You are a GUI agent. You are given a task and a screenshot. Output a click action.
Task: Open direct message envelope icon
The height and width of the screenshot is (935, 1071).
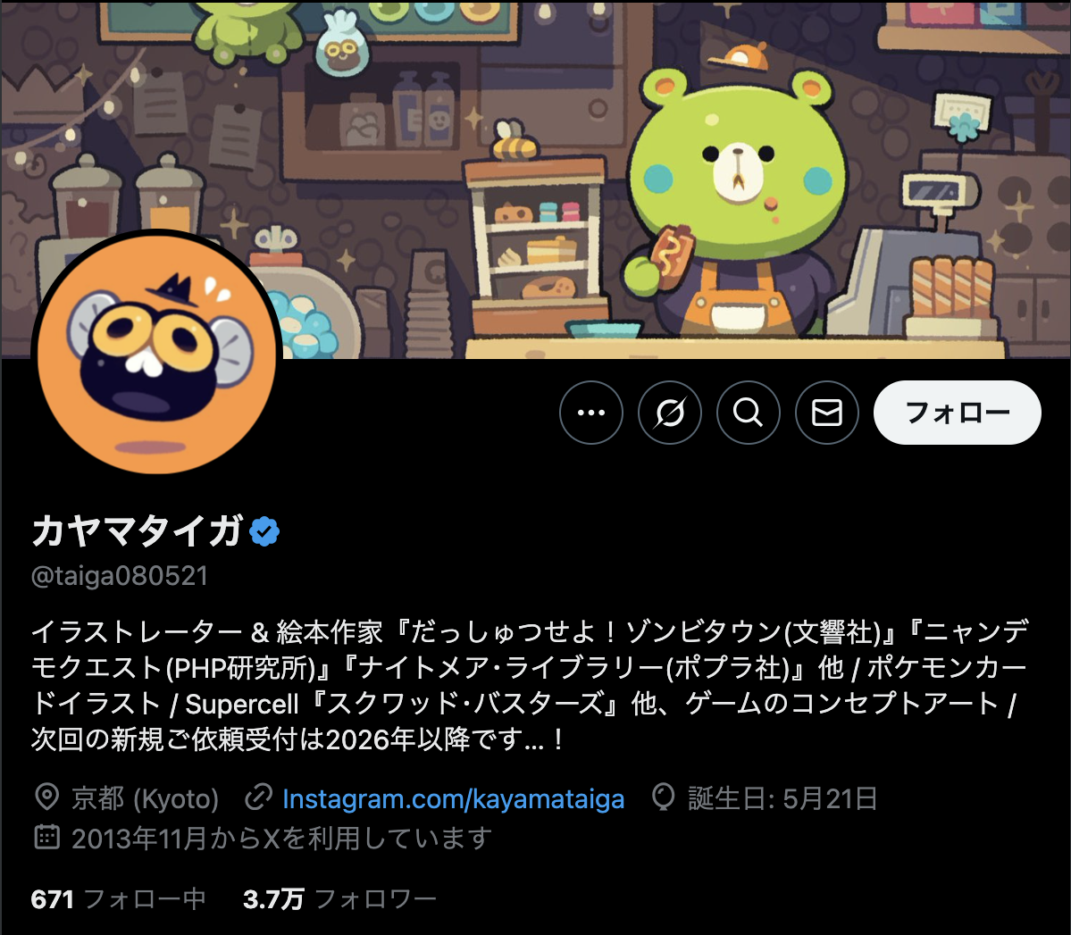coord(826,413)
